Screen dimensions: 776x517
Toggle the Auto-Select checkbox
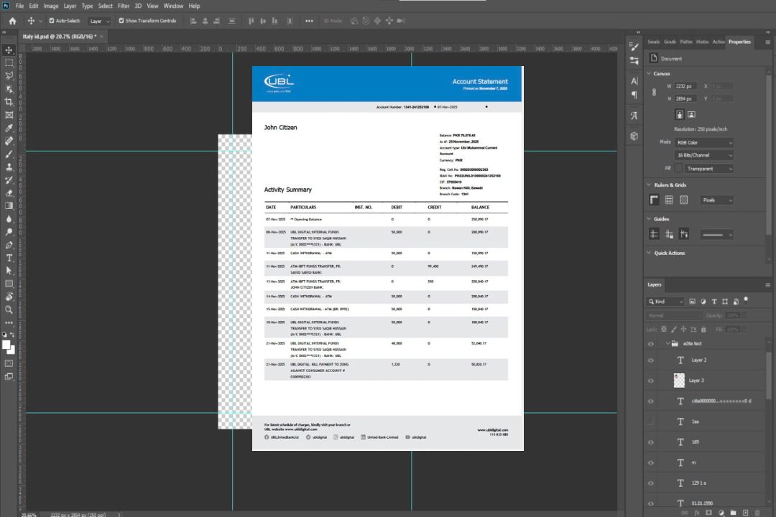[52, 21]
